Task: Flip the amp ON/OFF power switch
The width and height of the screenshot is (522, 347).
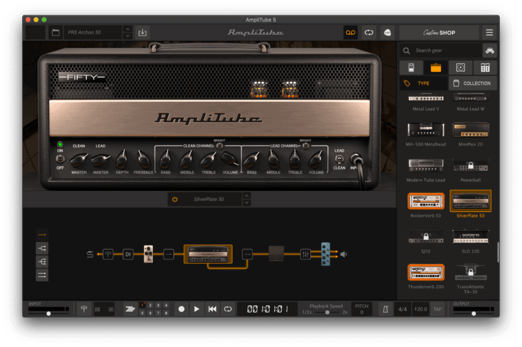Action: click(x=60, y=159)
